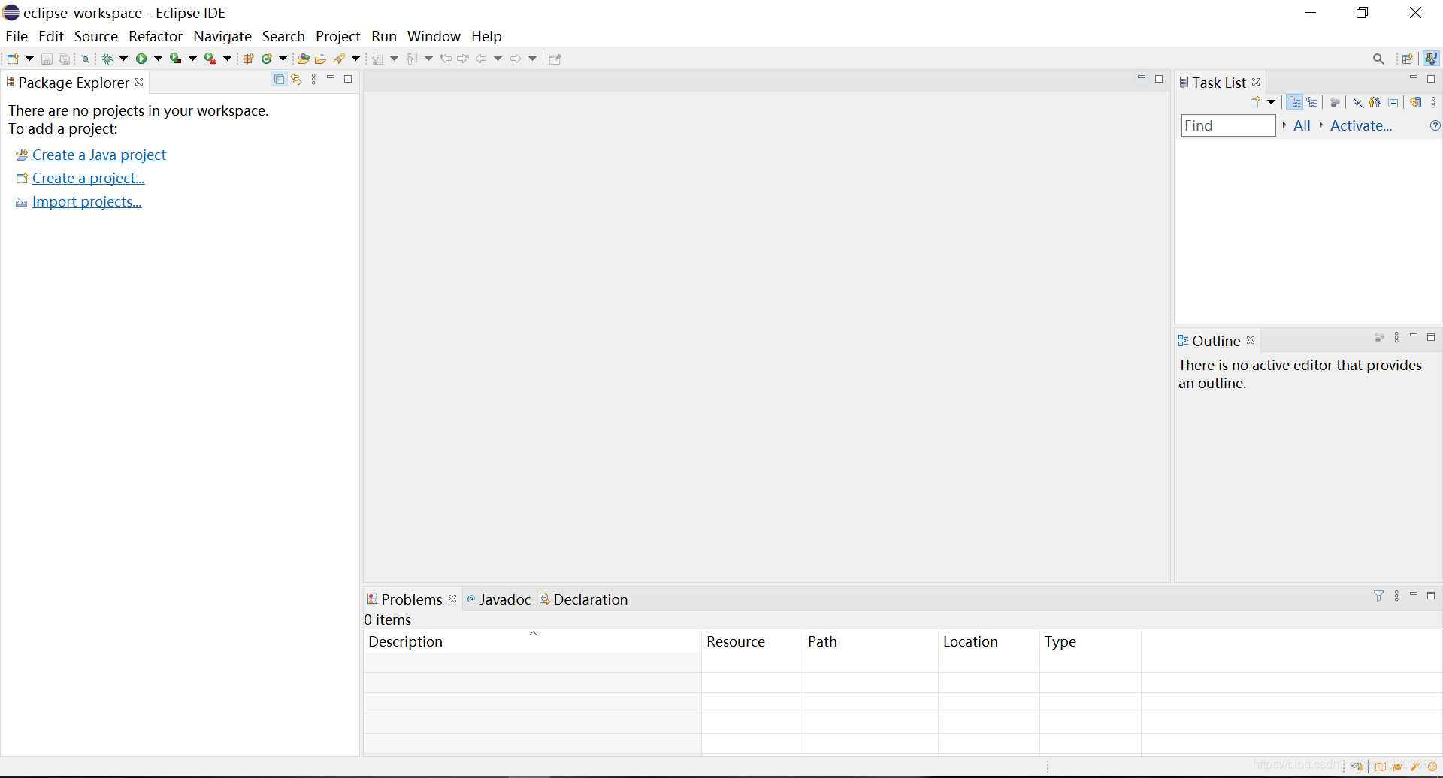Click the Import projects... link

pyautogui.click(x=87, y=201)
